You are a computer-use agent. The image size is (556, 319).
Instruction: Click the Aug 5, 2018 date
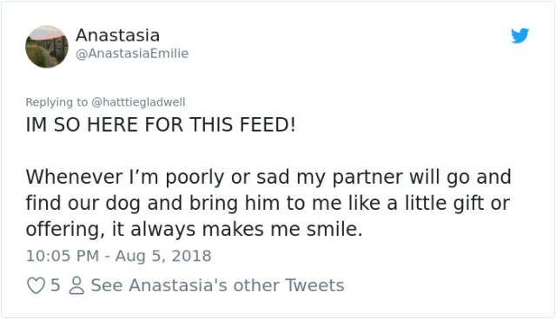point(163,256)
